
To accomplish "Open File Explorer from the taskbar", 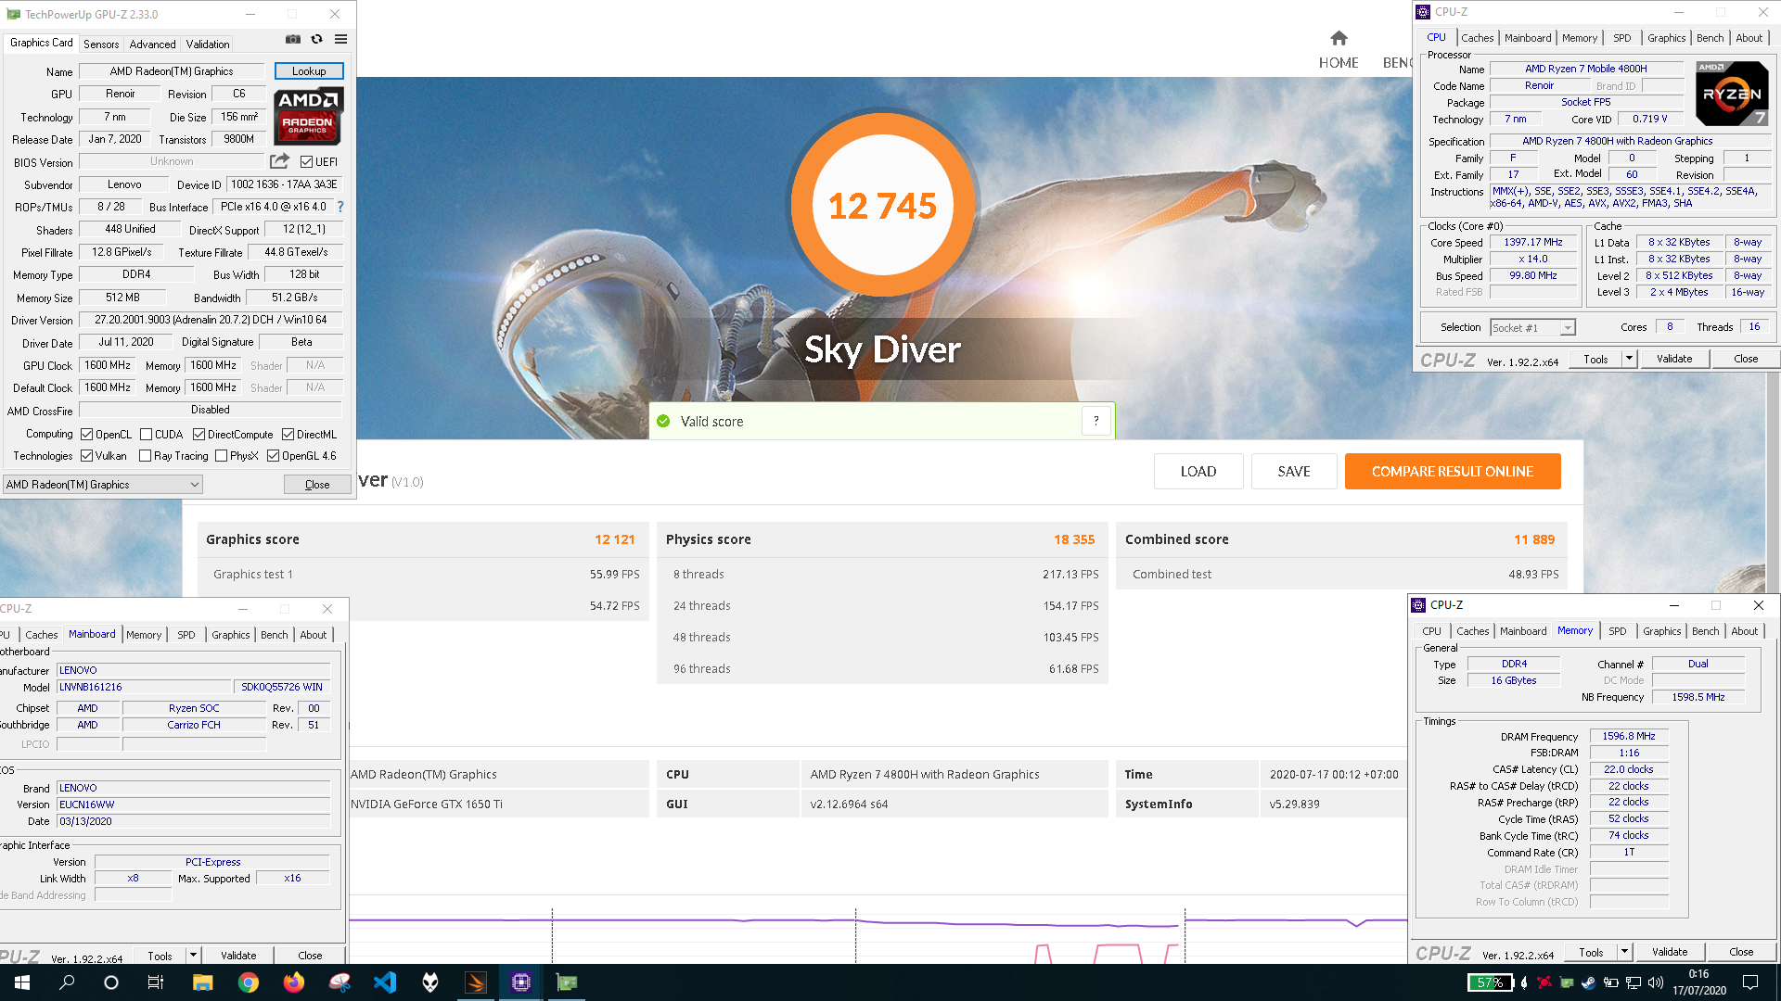I will tap(202, 982).
